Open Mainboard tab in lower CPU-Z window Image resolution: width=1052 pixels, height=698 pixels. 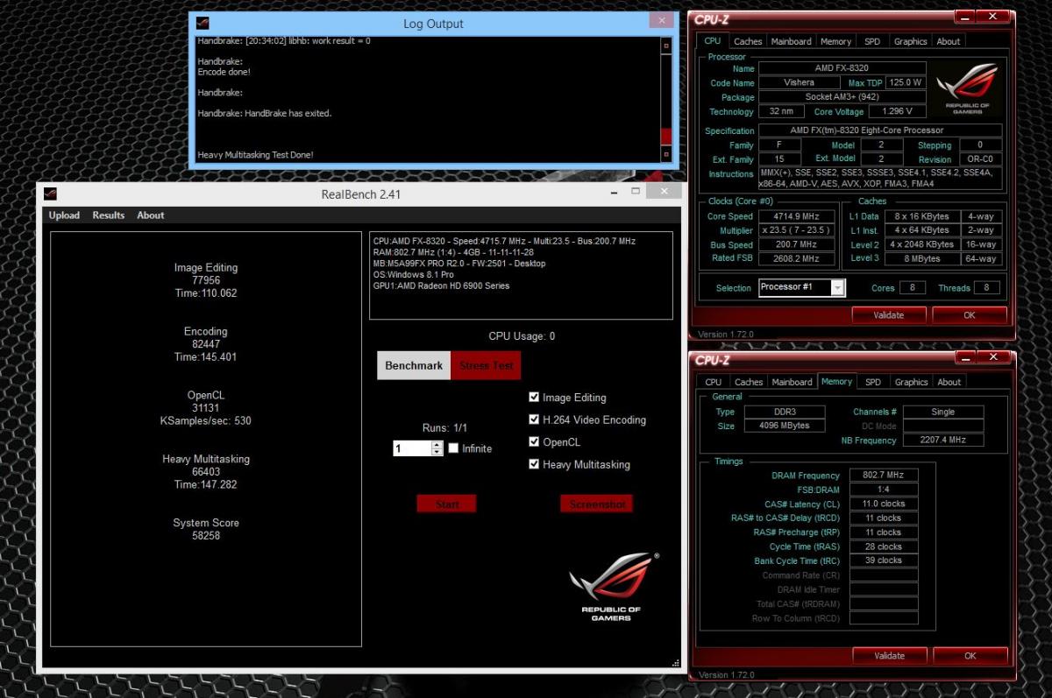pos(792,382)
